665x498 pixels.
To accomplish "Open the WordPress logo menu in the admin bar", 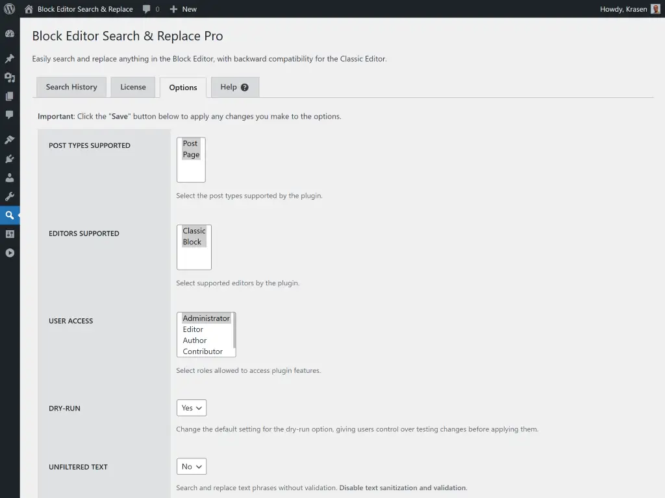I will (10, 9).
